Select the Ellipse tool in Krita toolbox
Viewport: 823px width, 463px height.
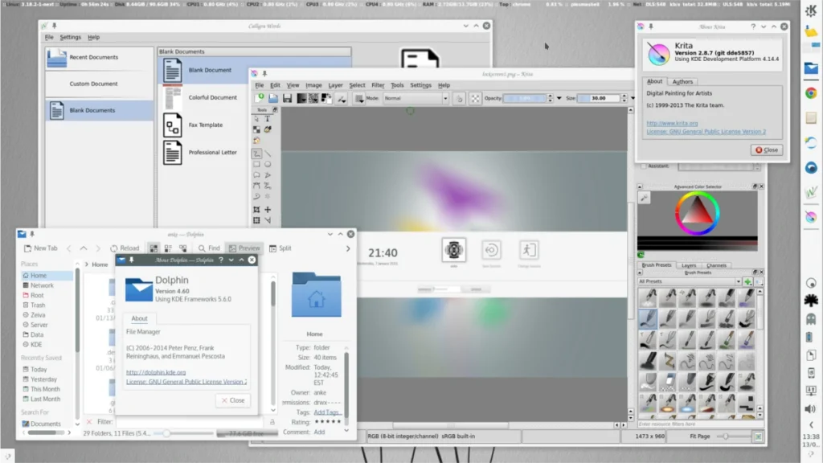(x=268, y=164)
